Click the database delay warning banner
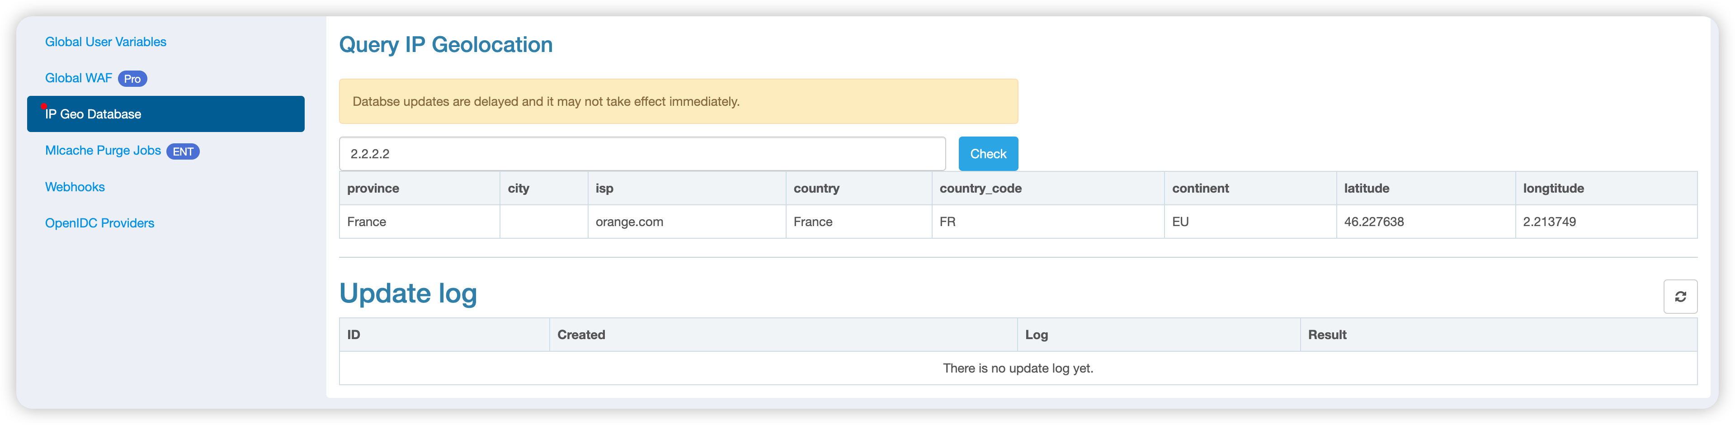Viewport: 1735px width, 425px height. tap(678, 101)
